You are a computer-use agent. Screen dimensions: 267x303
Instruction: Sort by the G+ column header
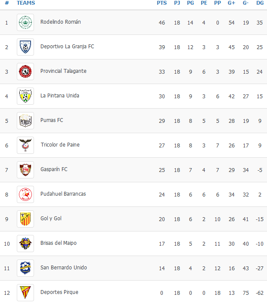pyautogui.click(x=231, y=3)
